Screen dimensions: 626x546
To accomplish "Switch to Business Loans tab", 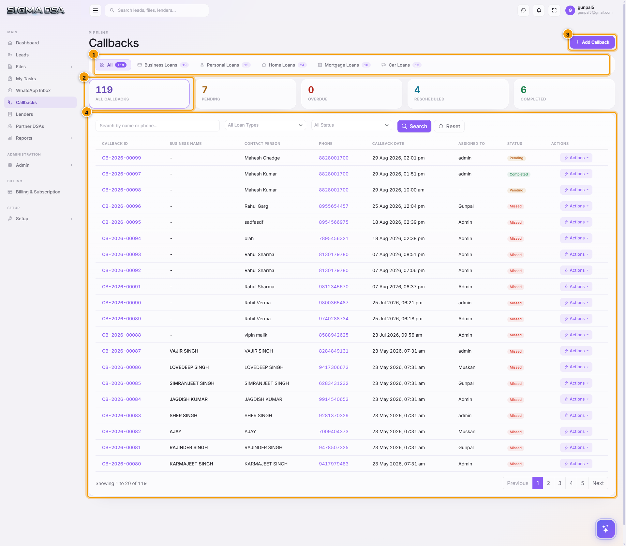I will point(163,65).
